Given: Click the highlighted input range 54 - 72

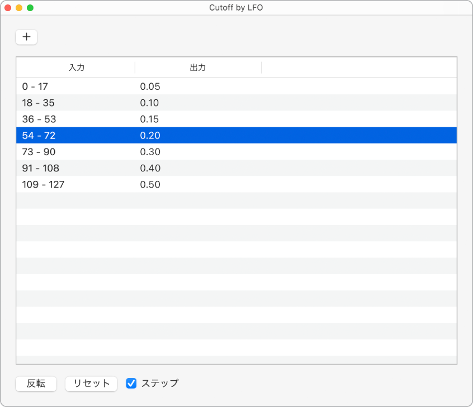Looking at the screenshot, I should coord(39,135).
